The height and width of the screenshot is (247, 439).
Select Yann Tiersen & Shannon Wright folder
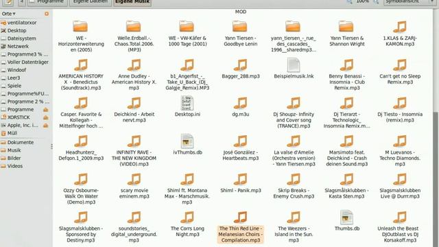pyautogui.click(x=347, y=34)
